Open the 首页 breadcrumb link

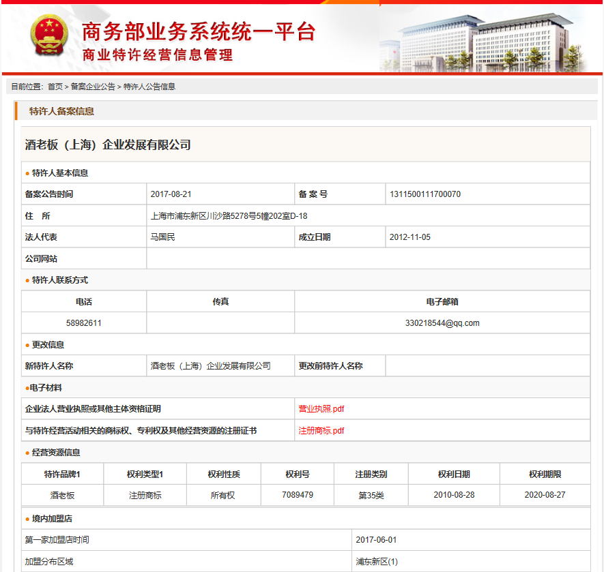pyautogui.click(x=55, y=87)
